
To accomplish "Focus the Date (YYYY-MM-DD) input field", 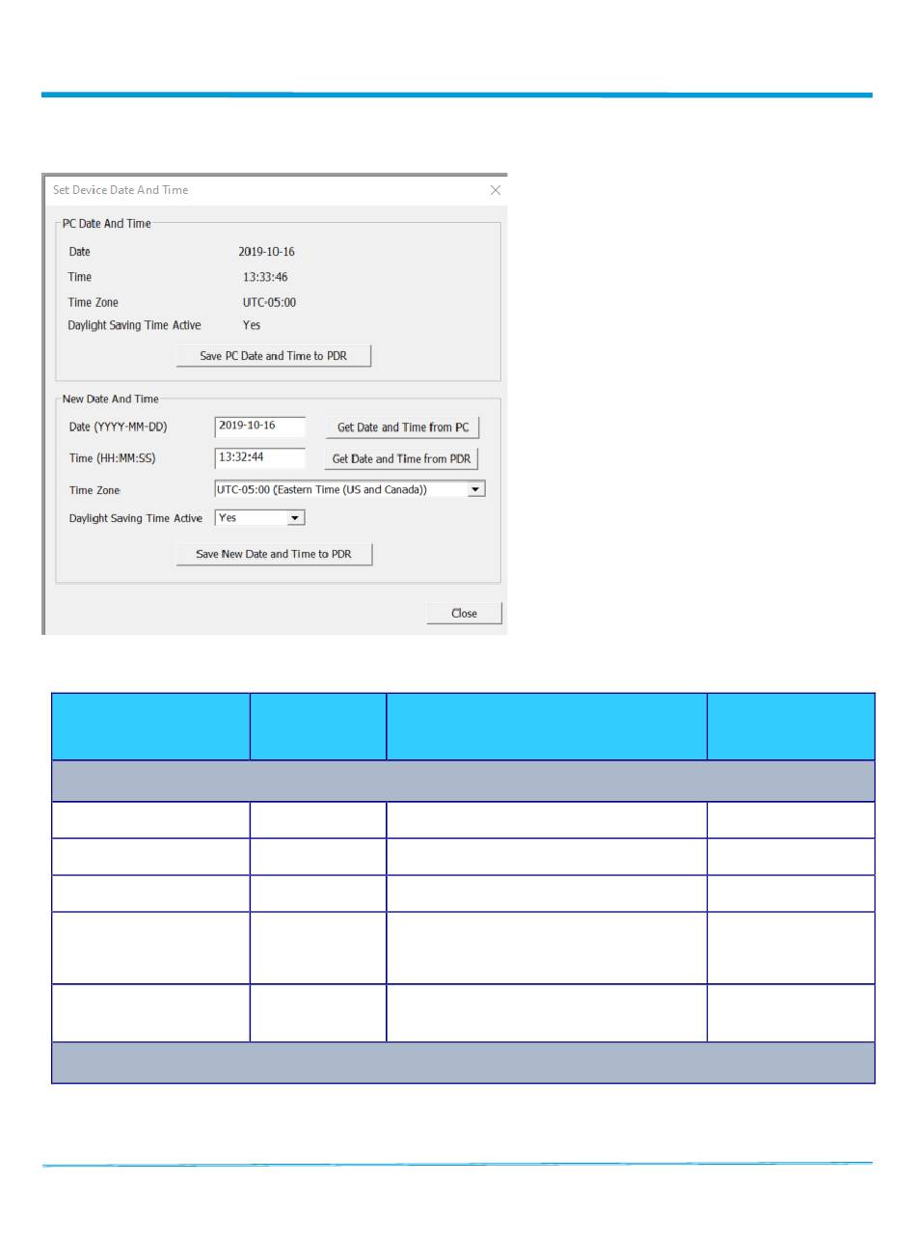I will click(260, 427).
